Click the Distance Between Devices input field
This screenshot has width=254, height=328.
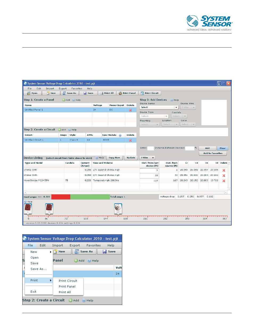coord(190,148)
